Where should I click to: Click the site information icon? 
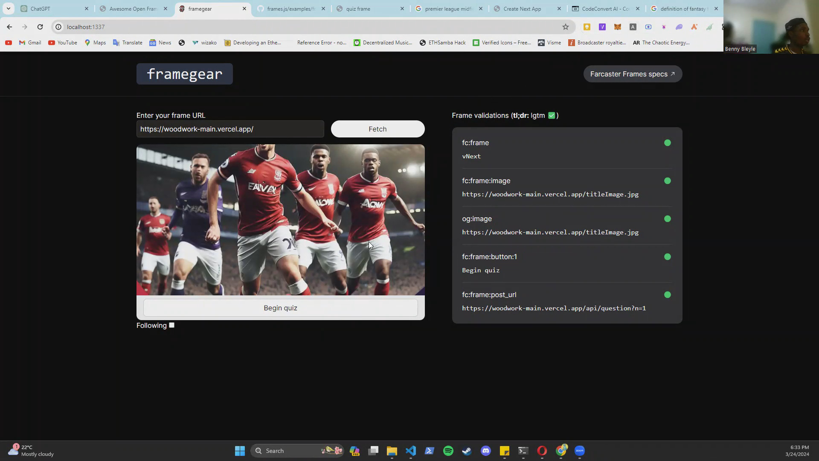(58, 27)
